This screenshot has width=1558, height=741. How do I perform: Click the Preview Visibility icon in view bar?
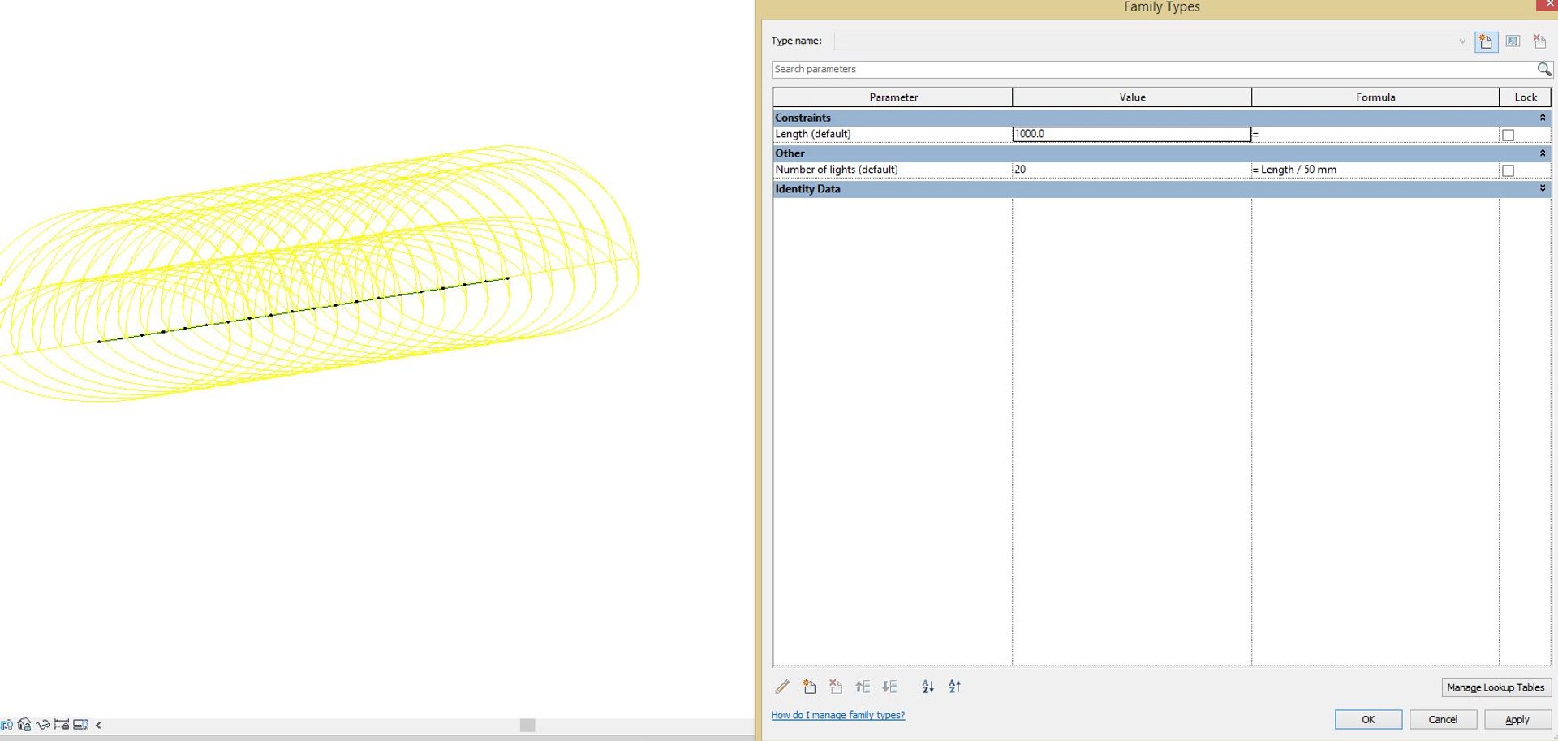(x=80, y=725)
